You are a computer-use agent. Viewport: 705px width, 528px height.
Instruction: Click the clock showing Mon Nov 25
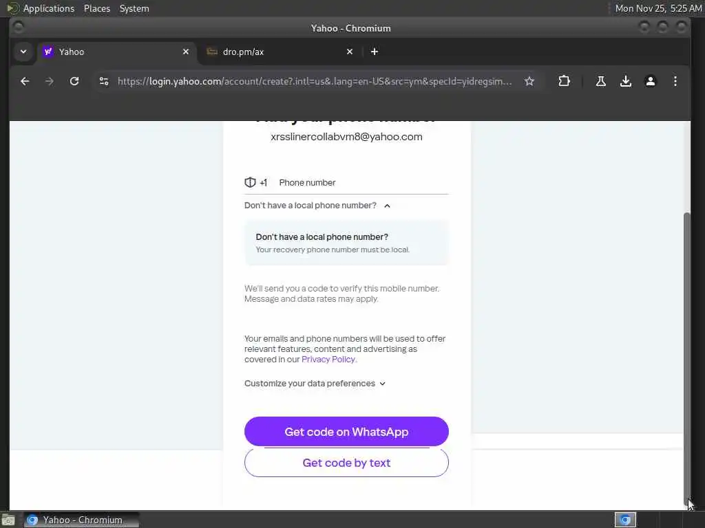pyautogui.click(x=658, y=8)
